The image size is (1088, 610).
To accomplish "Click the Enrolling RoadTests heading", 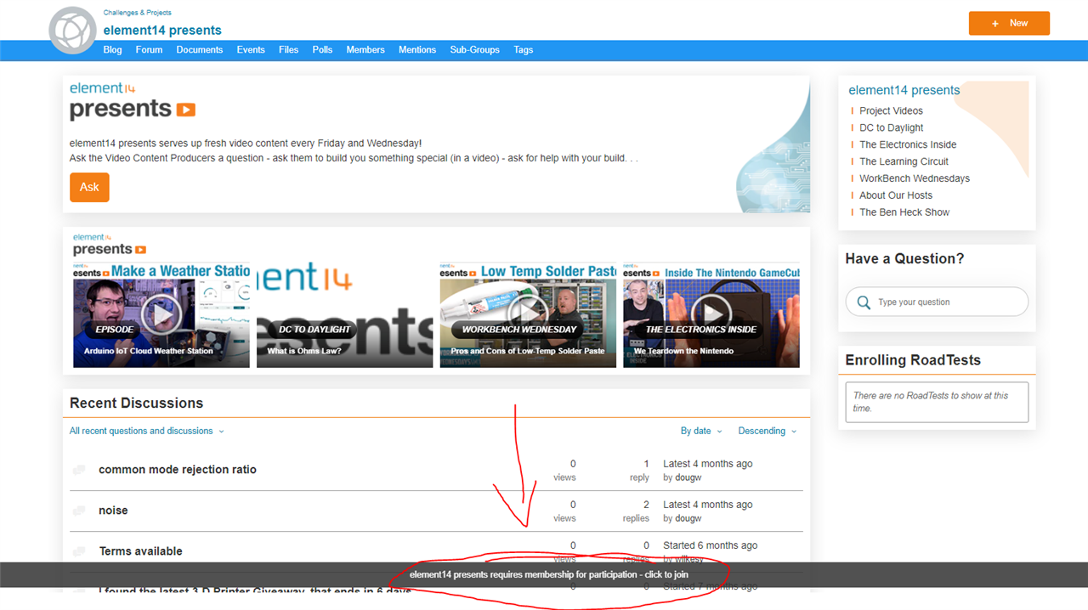I will pyautogui.click(x=913, y=360).
